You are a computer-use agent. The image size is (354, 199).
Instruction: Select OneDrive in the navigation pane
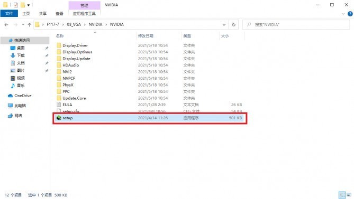(23, 96)
